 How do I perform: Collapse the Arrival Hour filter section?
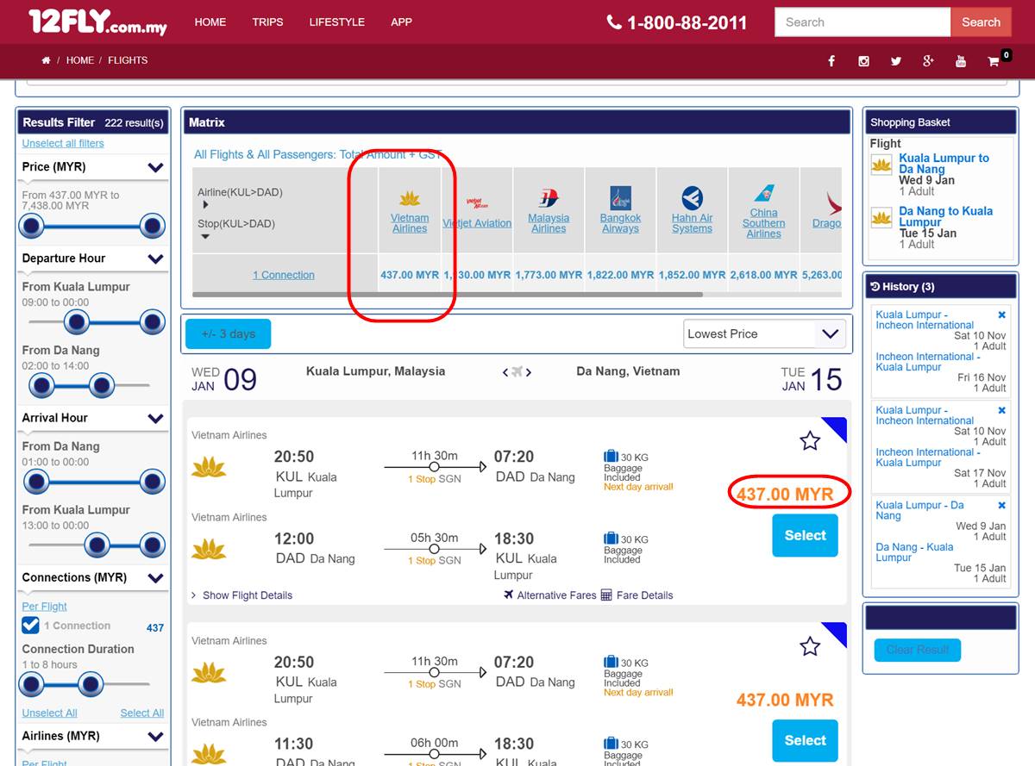pyautogui.click(x=155, y=419)
